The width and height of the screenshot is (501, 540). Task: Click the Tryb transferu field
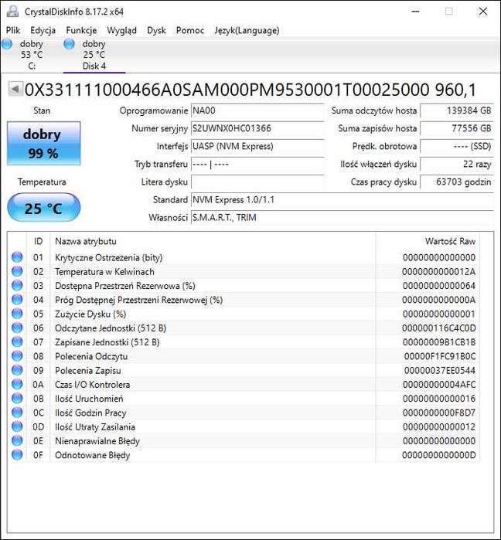(257, 165)
